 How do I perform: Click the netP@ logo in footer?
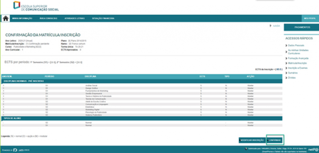pos(313,149)
